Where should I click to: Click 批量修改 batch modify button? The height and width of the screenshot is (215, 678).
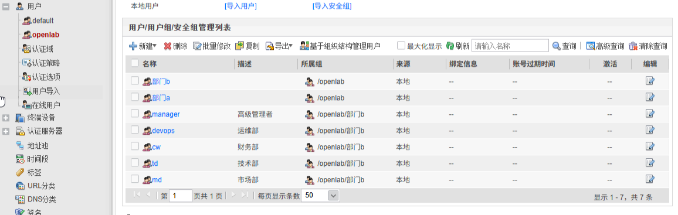[x=212, y=46]
